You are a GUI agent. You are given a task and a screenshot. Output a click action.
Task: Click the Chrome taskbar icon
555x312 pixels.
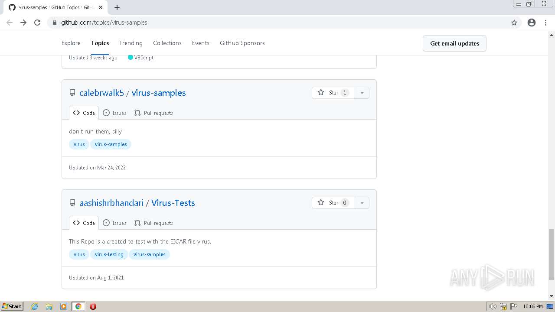tap(78, 306)
